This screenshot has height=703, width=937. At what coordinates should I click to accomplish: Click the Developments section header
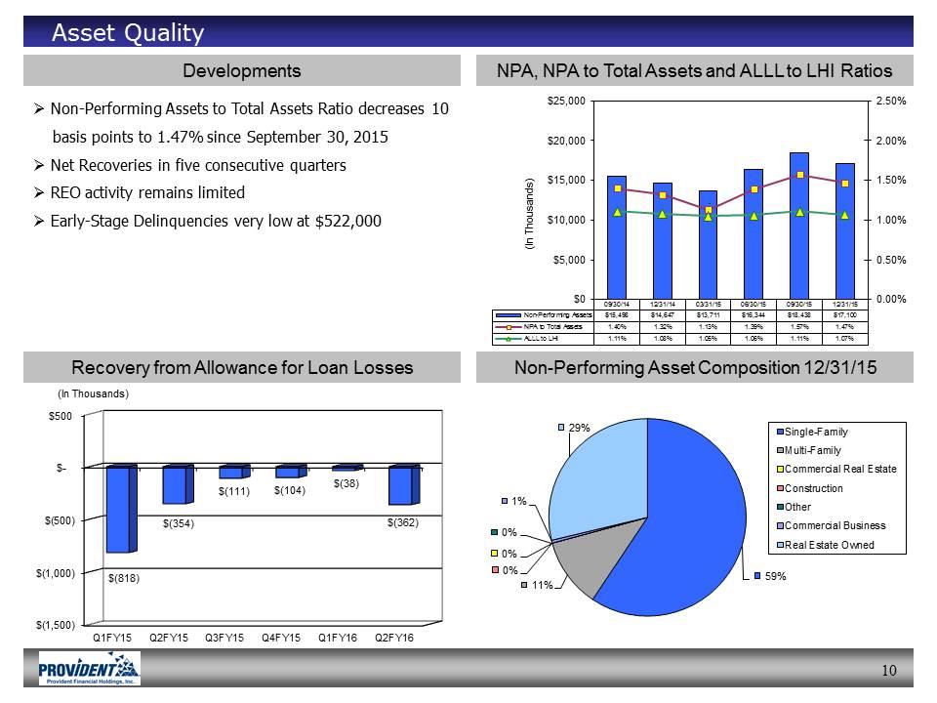click(241, 70)
